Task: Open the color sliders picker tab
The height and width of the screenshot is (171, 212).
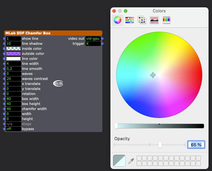Action: (x=130, y=20)
